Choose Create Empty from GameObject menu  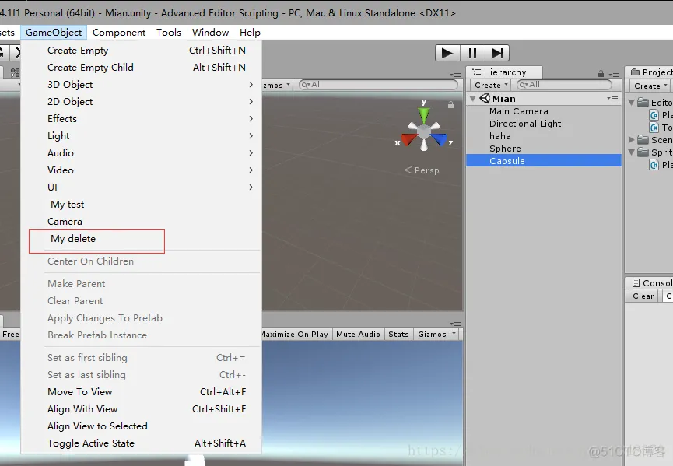[x=141, y=51]
